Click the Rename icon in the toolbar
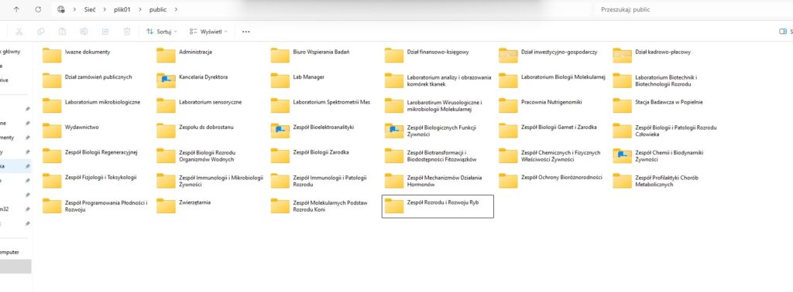The image size is (793, 292). pyautogui.click(x=84, y=31)
